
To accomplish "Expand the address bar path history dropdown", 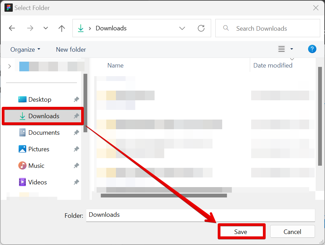I will point(182,28).
